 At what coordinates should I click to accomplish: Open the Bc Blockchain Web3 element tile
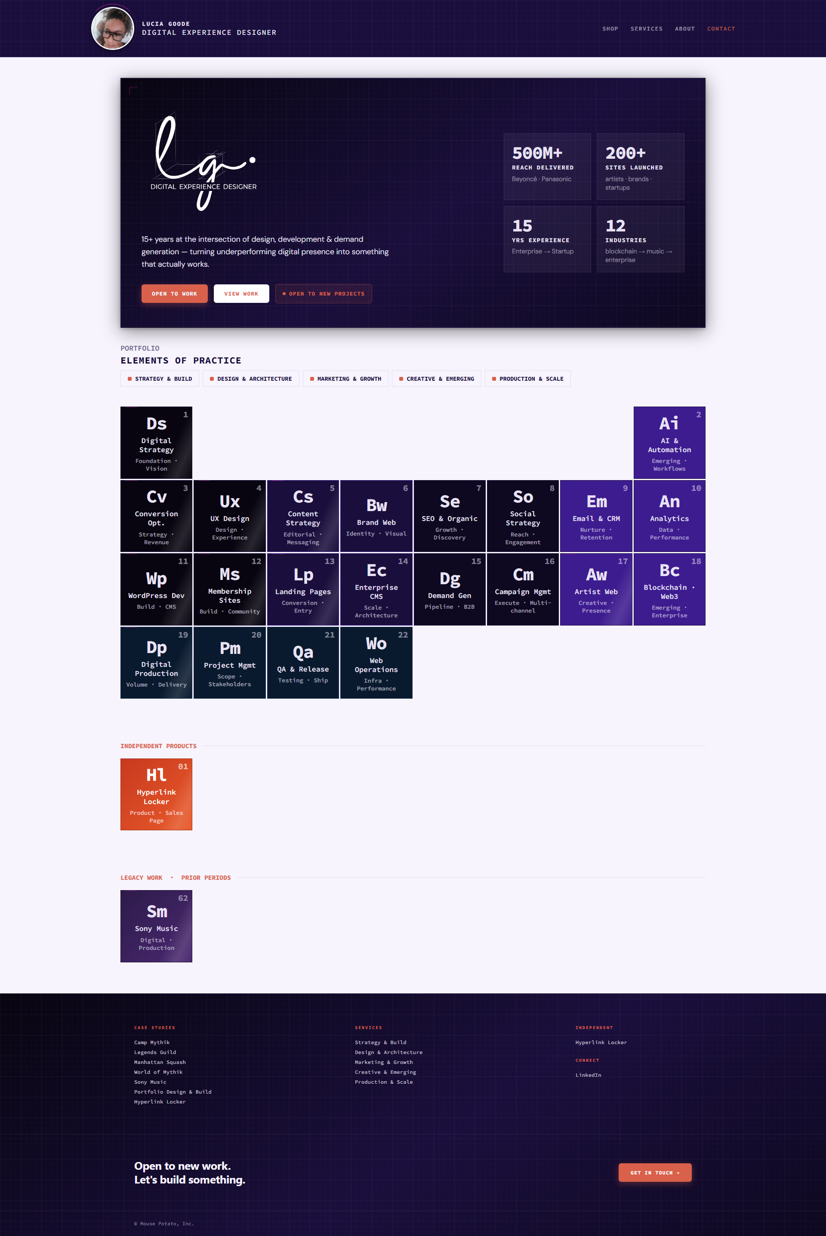[669, 589]
